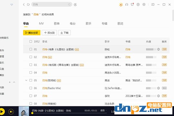
Task: Open MV badge on song 03
Action: (x=82, y=65)
